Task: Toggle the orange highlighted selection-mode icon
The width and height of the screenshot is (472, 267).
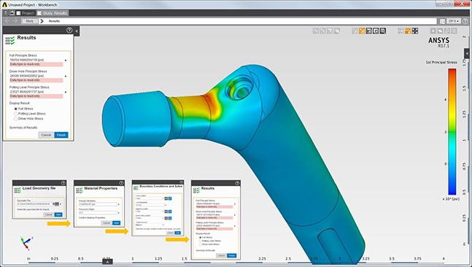Action: tap(362, 31)
